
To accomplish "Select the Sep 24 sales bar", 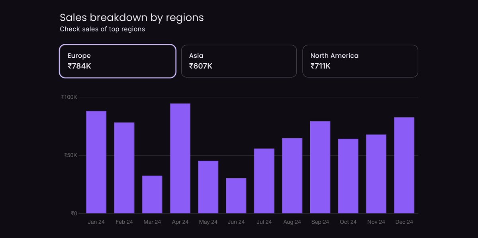I will tap(320, 167).
